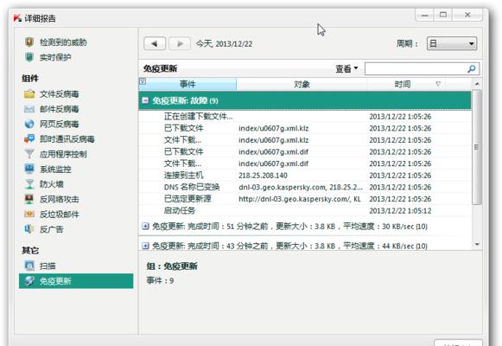Select 文件下载 row for index/u0607g.xml.klz
Image resolution: width=502 pixels, height=346 pixels.
point(305,140)
